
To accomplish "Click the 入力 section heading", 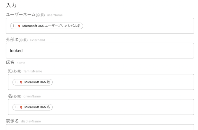I will click(11, 5).
